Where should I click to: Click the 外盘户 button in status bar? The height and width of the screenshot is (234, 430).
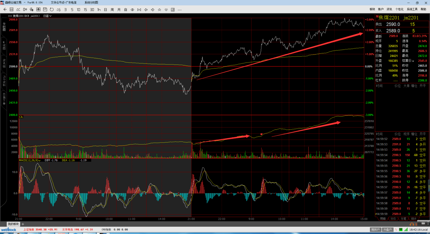coord(387,230)
